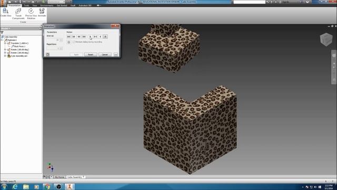The height and width of the screenshot is (190, 337).
Task: Click the Repetitions value field
Action: point(53,48)
